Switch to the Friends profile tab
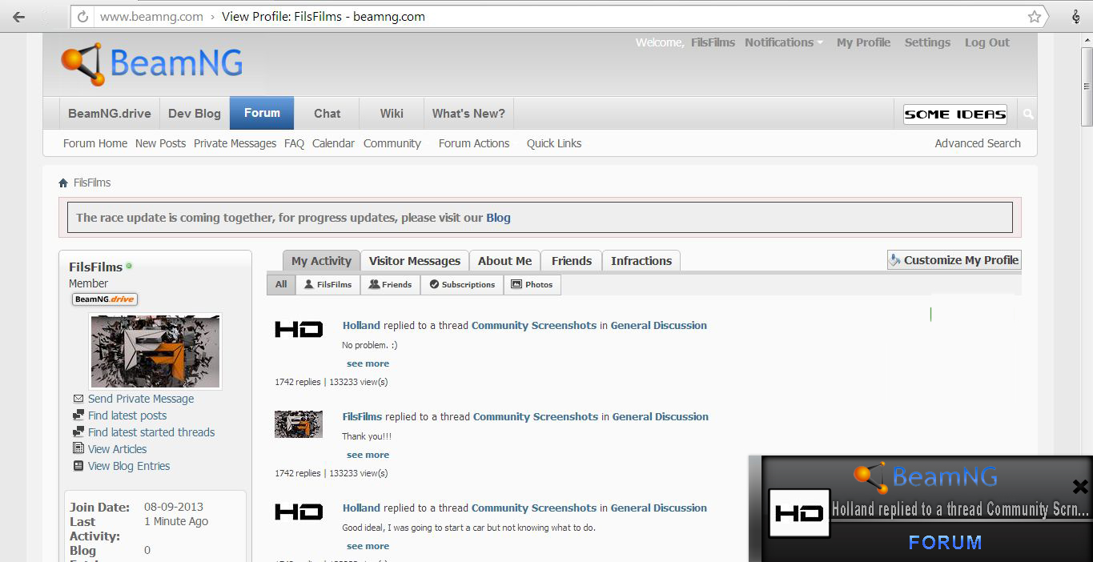The image size is (1093, 562). pyautogui.click(x=572, y=261)
